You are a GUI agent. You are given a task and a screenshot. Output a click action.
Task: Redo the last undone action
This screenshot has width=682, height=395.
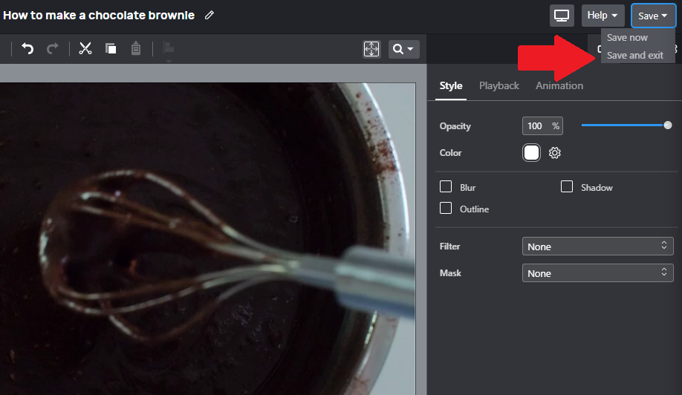[53, 48]
